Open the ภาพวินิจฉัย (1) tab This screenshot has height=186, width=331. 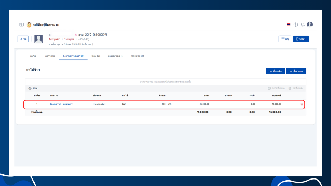click(116, 56)
